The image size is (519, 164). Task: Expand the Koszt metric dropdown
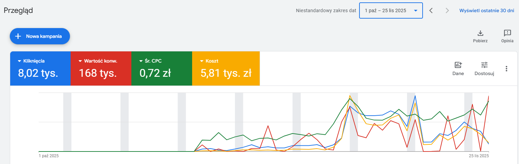tap(202, 61)
